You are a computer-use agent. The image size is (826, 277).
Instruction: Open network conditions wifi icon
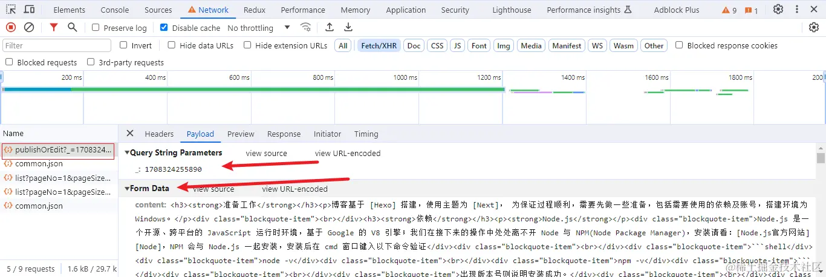(x=306, y=27)
